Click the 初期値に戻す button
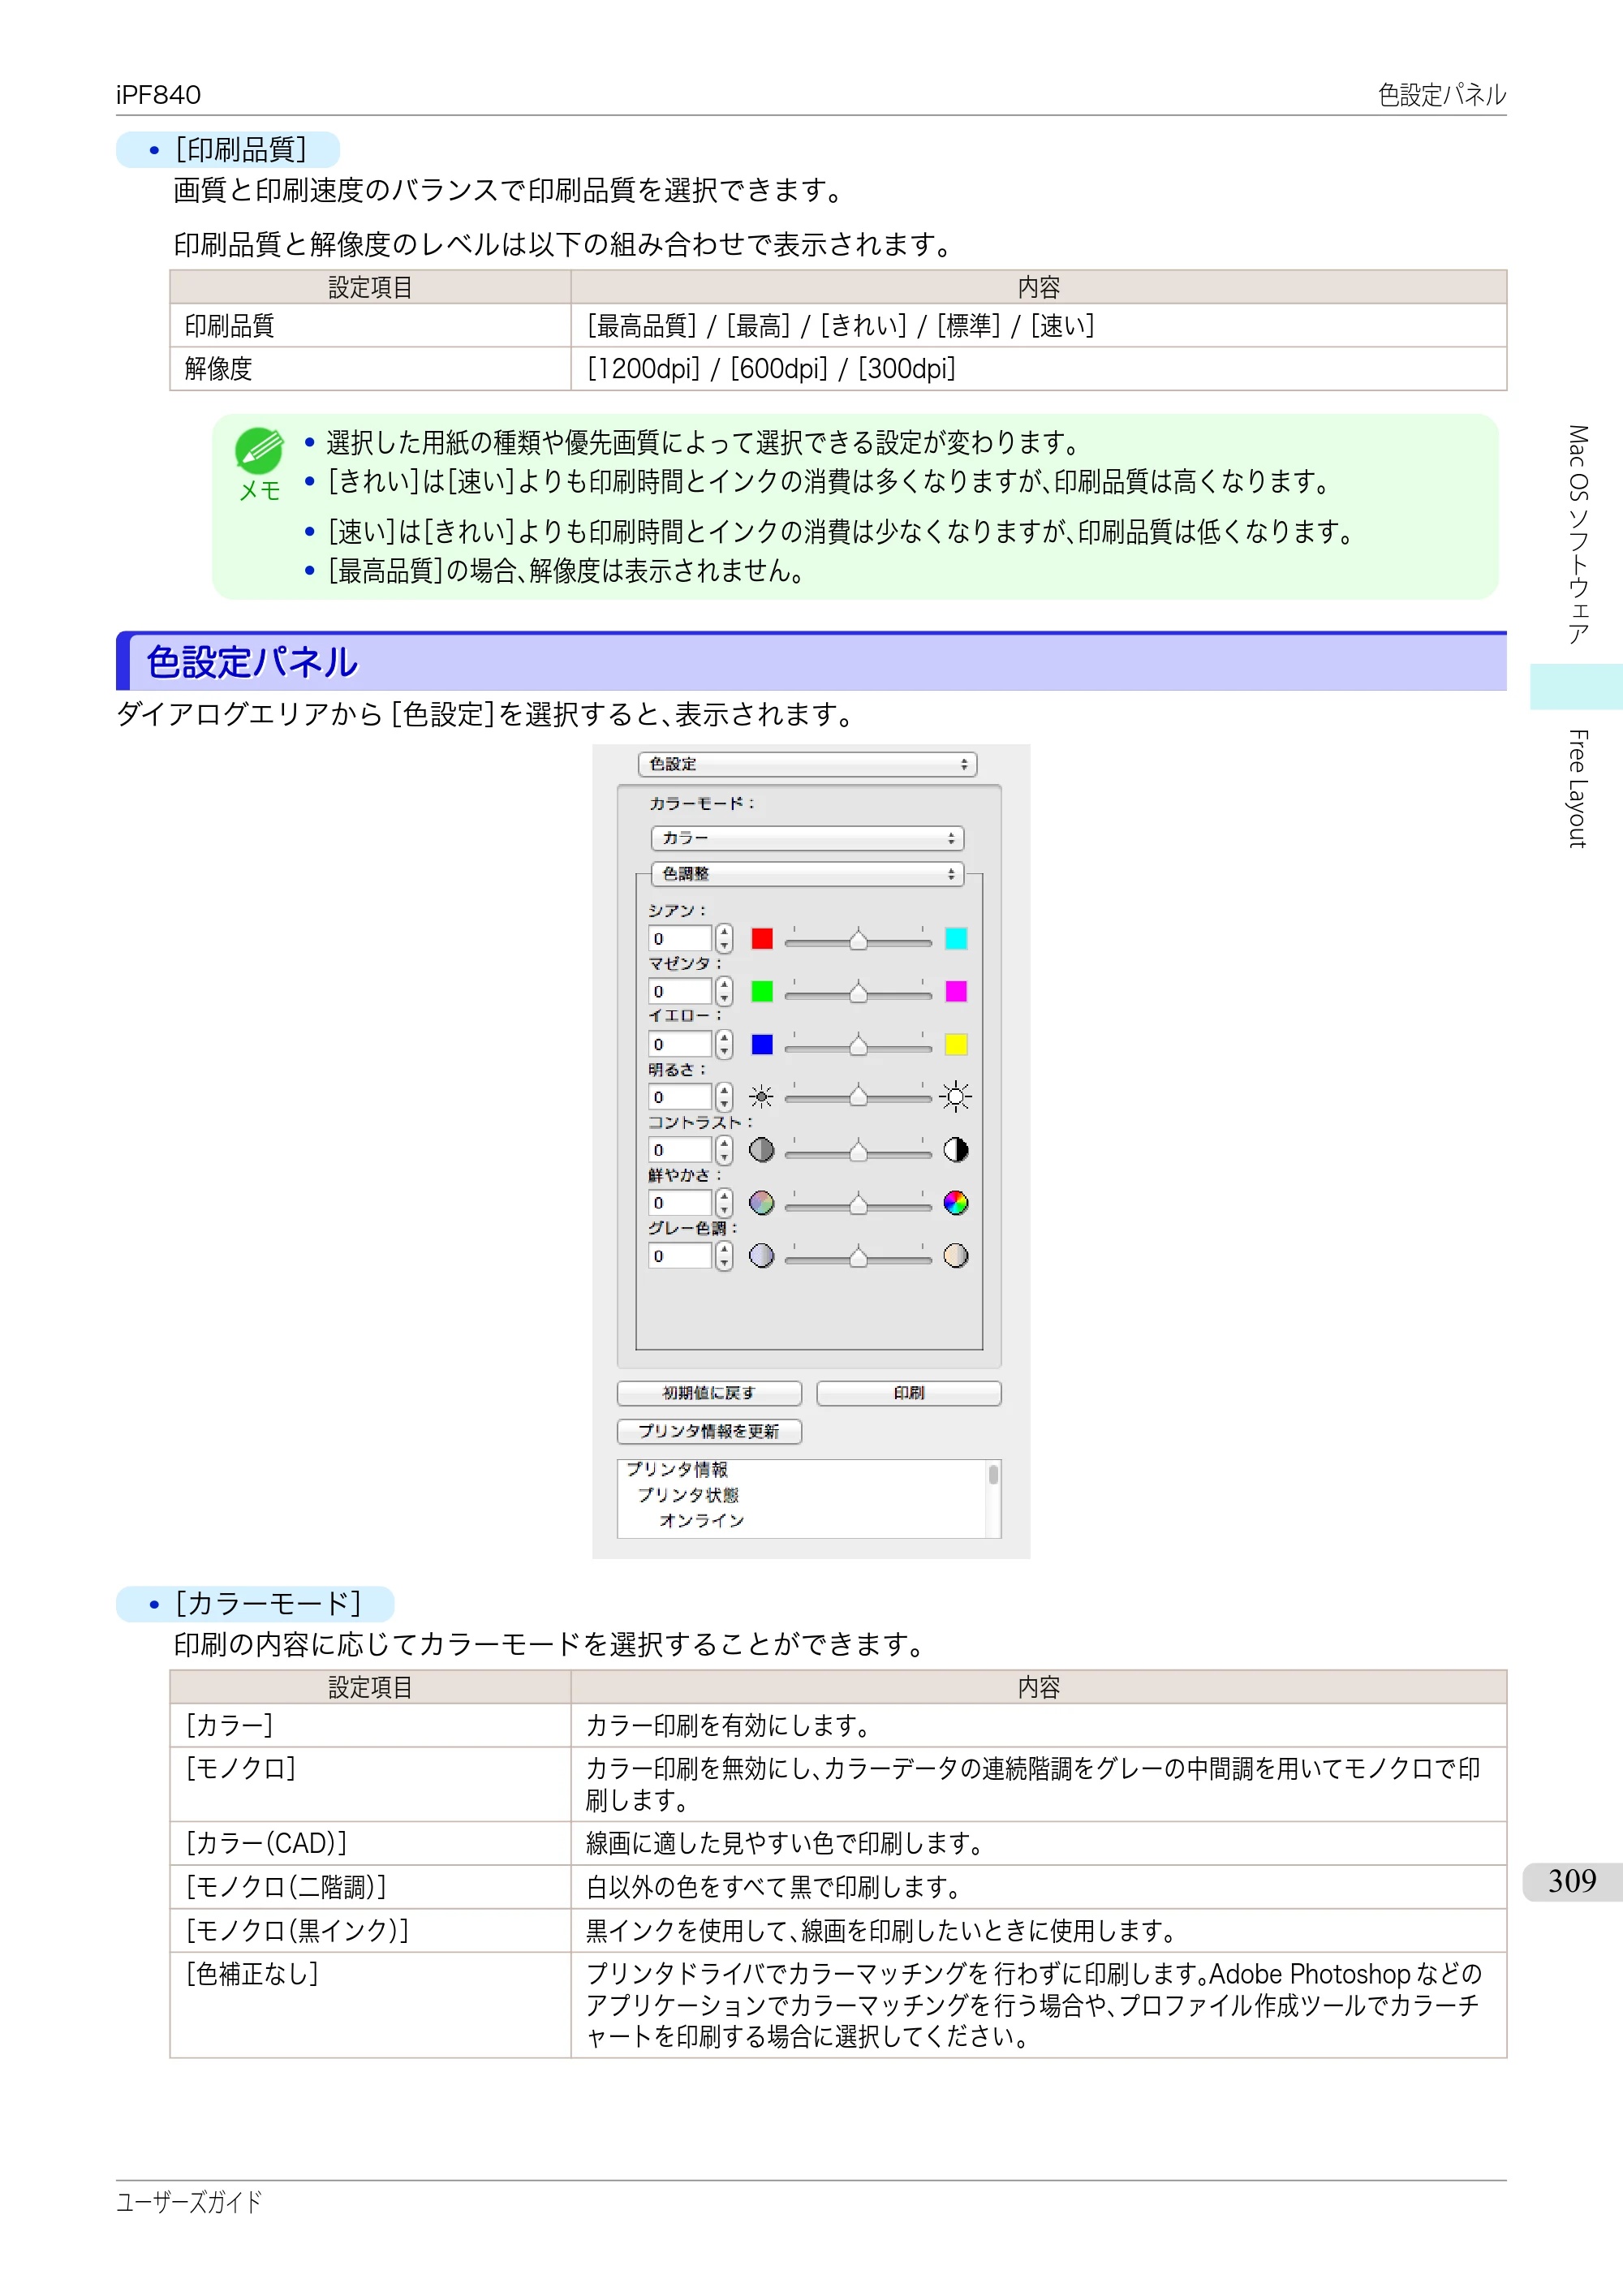1623x2296 pixels. coord(709,1393)
